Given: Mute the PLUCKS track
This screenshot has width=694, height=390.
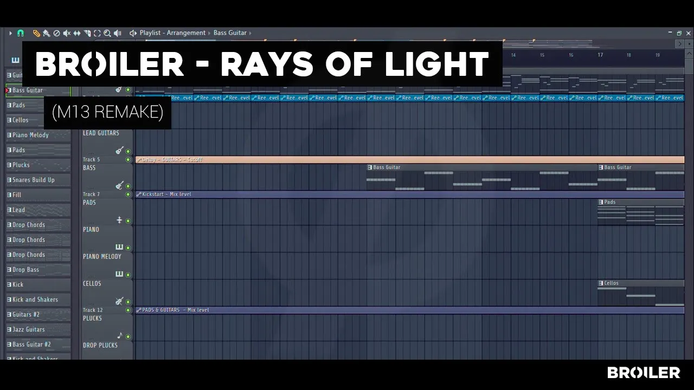Looking at the screenshot, I should [128, 337].
